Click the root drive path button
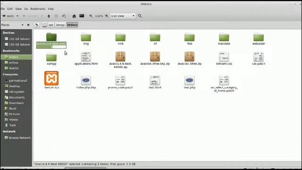302x170 pixels. coord(44,25)
